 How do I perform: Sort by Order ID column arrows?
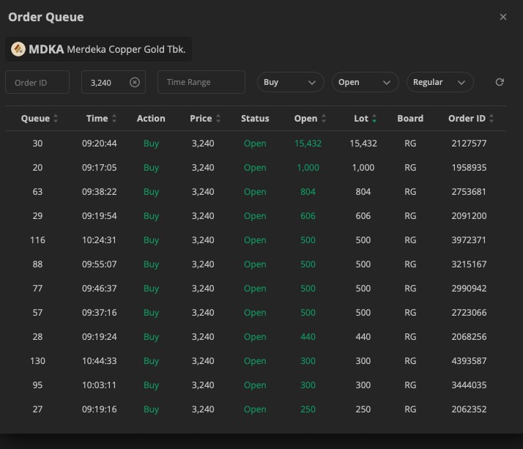click(492, 119)
